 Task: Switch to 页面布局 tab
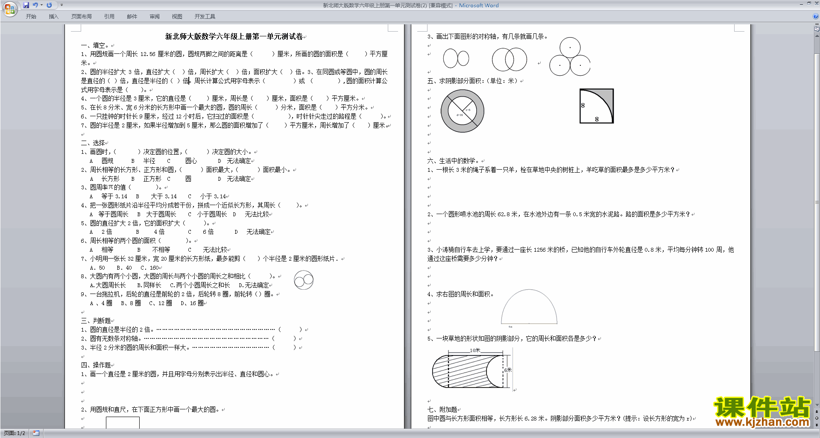pyautogui.click(x=81, y=17)
